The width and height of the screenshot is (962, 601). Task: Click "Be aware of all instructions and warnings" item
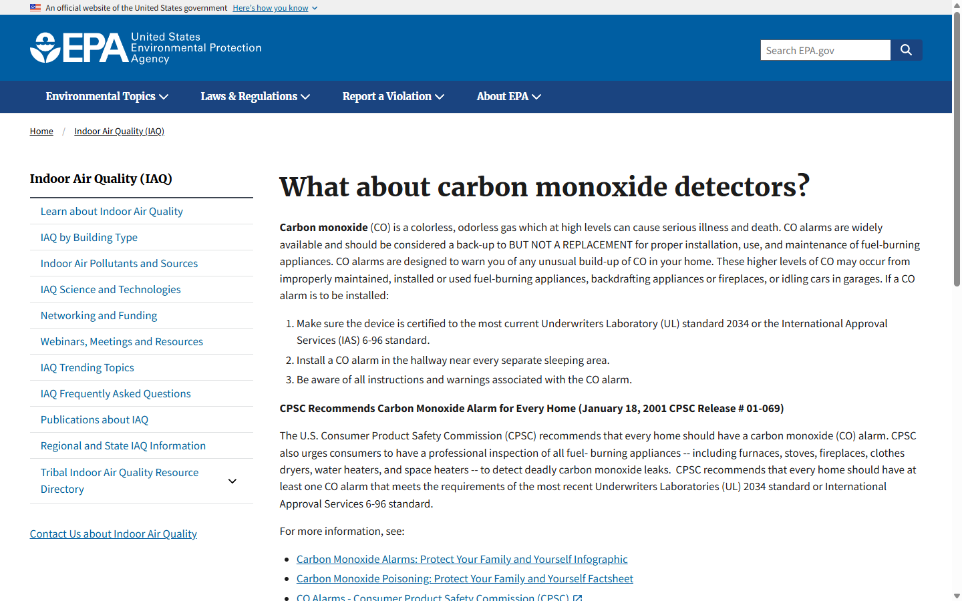click(464, 379)
